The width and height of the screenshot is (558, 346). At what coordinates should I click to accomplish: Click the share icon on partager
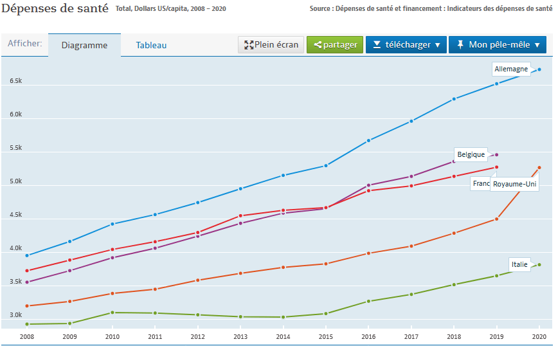tap(318, 45)
